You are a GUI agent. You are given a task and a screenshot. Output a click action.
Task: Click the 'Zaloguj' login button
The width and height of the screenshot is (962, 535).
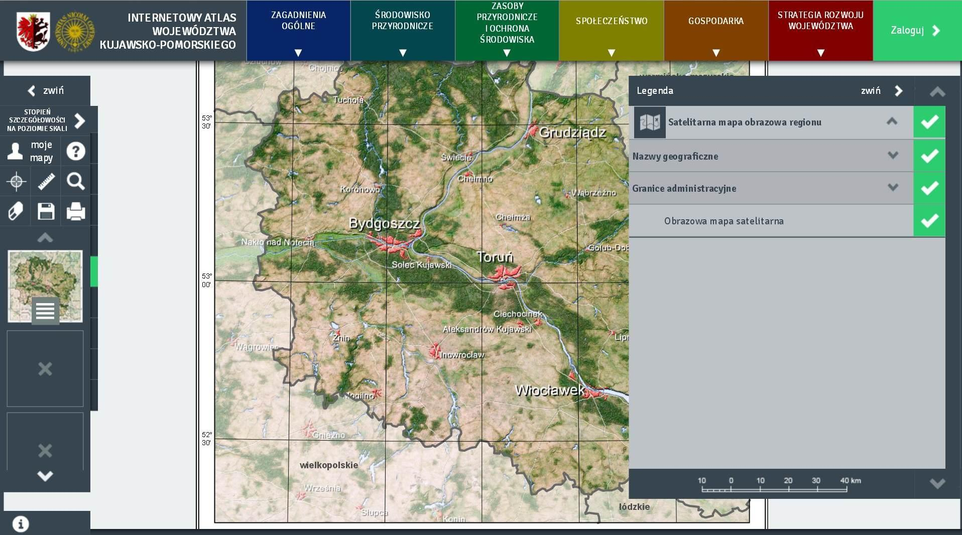click(917, 31)
